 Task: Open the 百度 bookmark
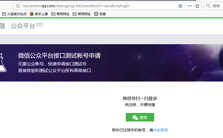[100, 14]
